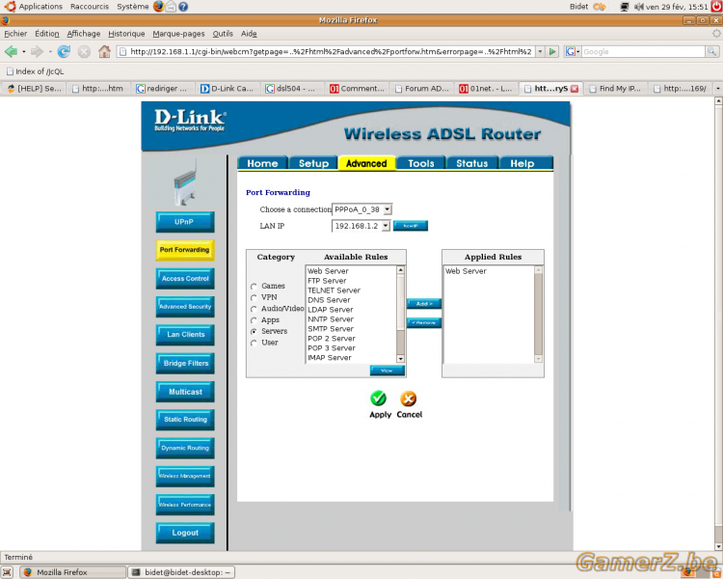723x579 pixels.
Task: Click the URL address field
Action: point(325,52)
